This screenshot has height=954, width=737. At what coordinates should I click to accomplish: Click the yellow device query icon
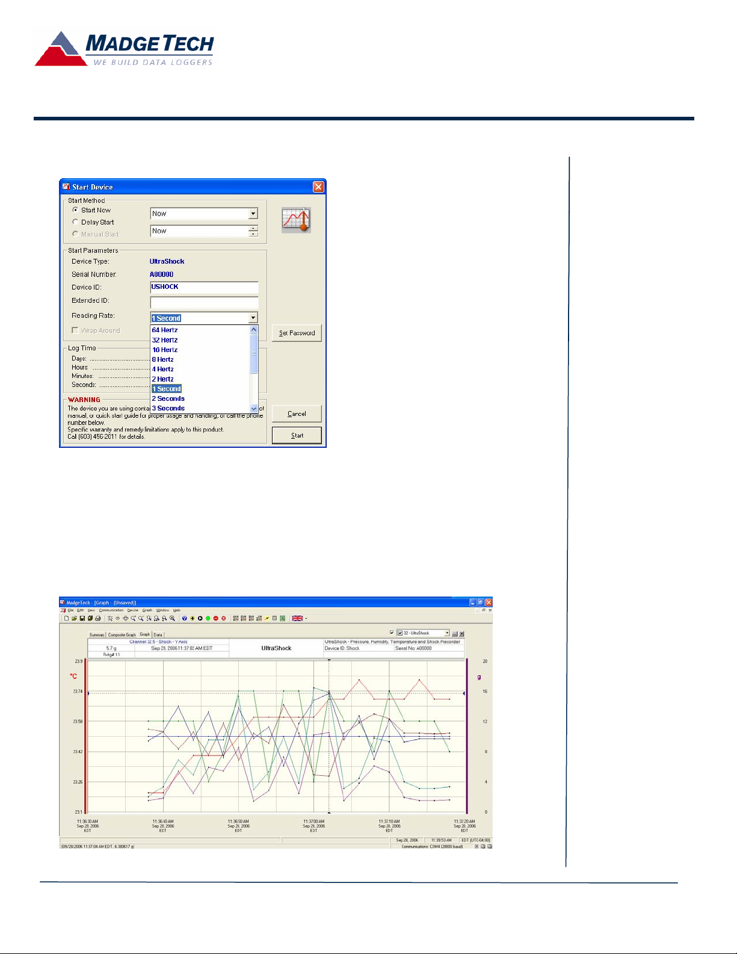point(192,618)
